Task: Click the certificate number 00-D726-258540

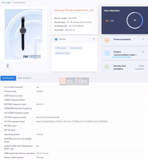Action: (76, 26)
